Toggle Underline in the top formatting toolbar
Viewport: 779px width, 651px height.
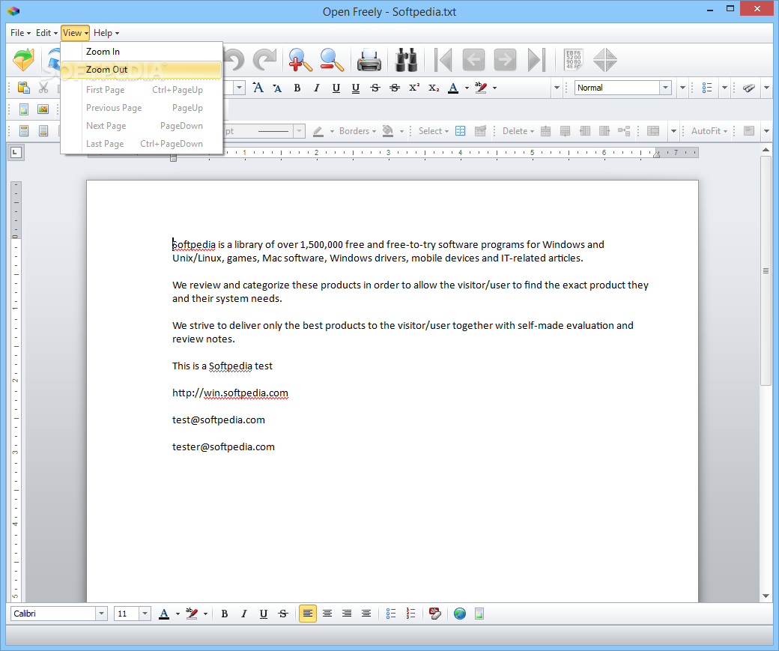(x=336, y=88)
